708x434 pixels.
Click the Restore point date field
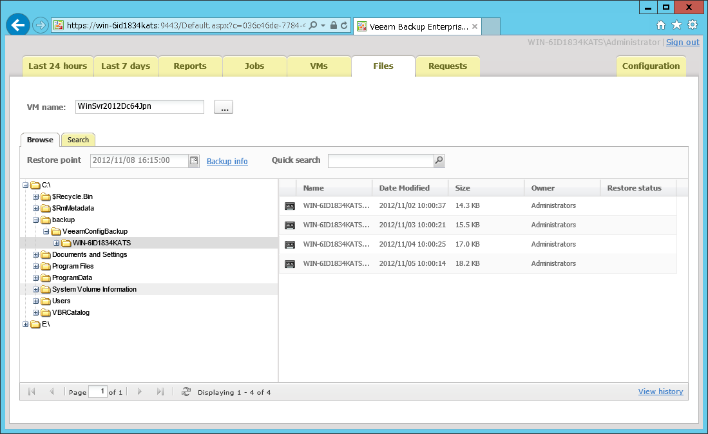139,160
